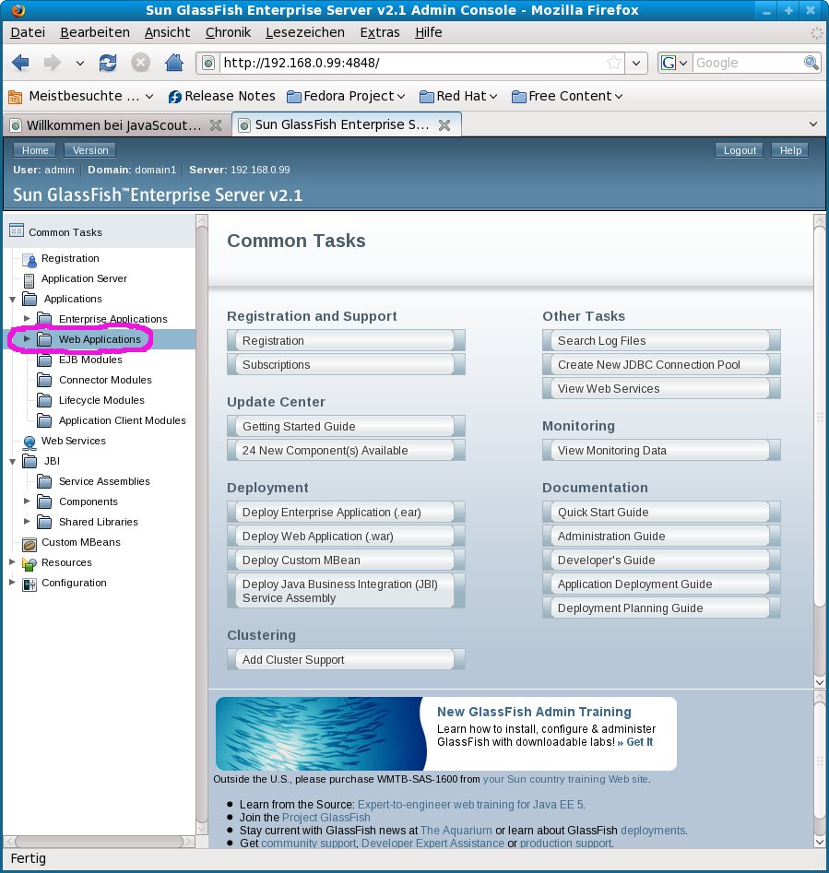Go to Firefox home page icon
This screenshot has width=829, height=873.
tap(173, 63)
